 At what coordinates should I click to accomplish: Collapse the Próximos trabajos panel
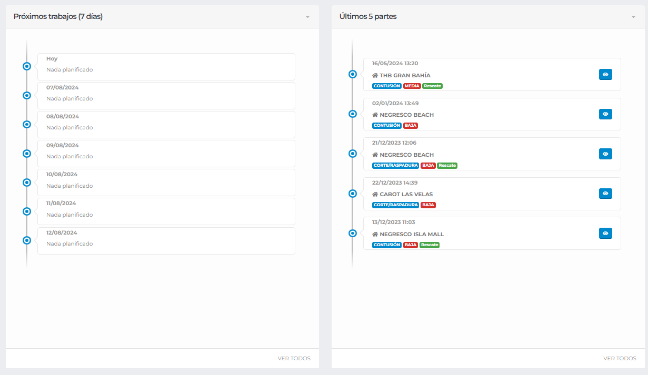pos(307,17)
